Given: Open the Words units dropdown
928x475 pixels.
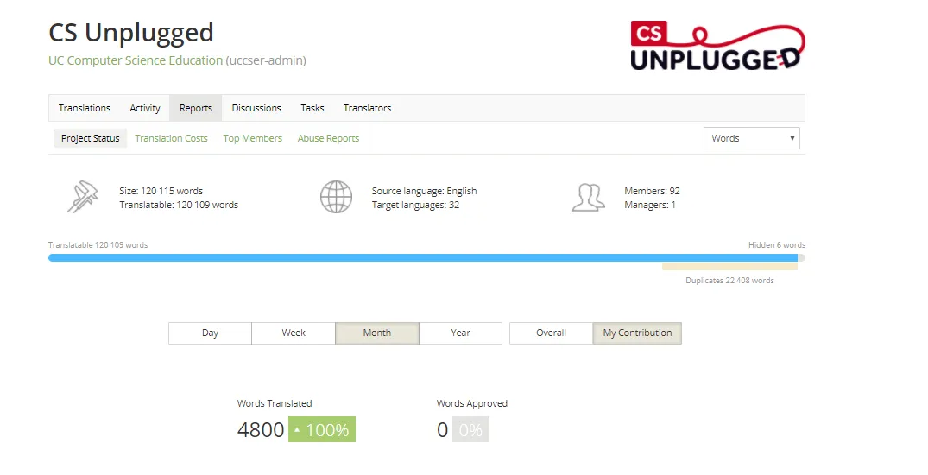Looking at the screenshot, I should click(x=752, y=138).
